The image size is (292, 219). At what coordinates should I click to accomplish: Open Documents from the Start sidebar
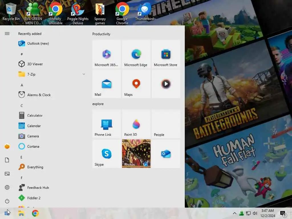point(7,160)
